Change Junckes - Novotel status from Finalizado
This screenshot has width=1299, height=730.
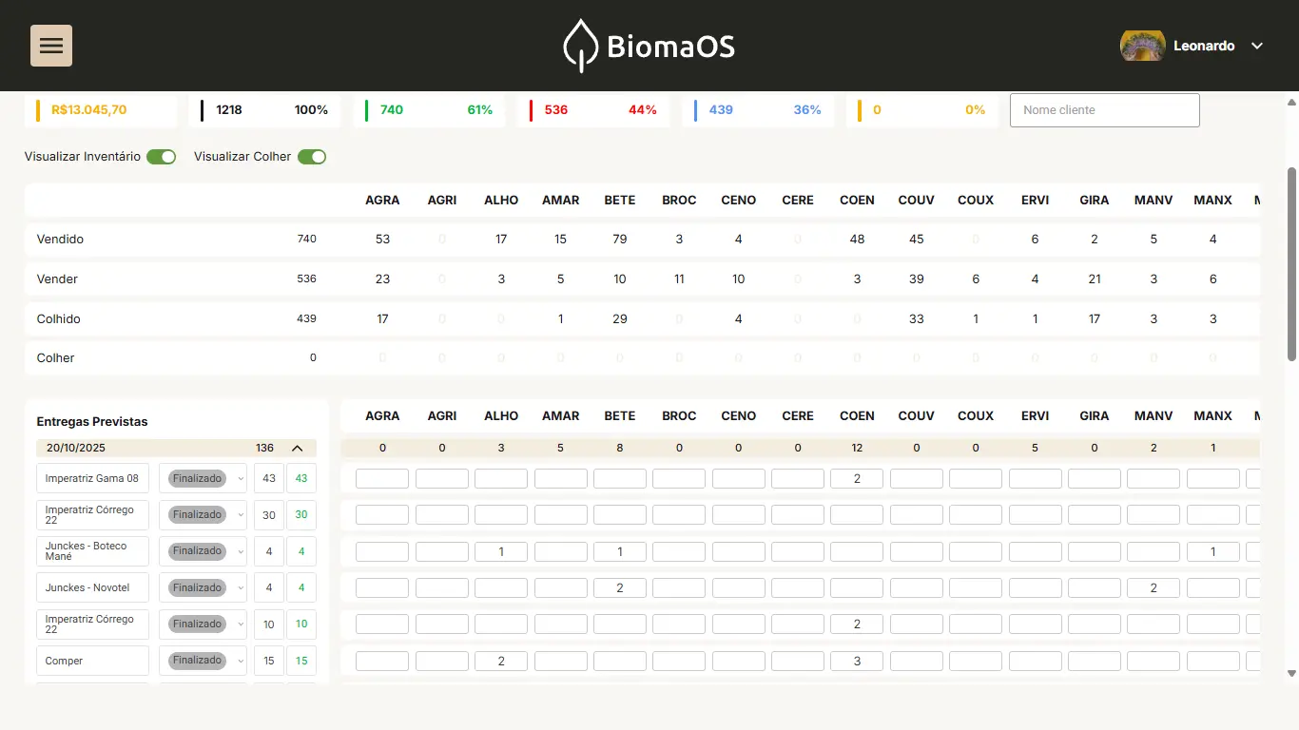pyautogui.click(x=203, y=587)
